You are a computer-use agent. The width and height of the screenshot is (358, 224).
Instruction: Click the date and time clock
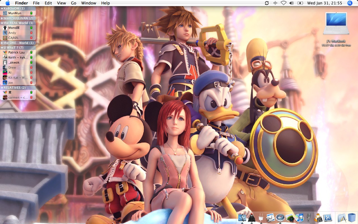pyautogui.click(x=324, y=3)
